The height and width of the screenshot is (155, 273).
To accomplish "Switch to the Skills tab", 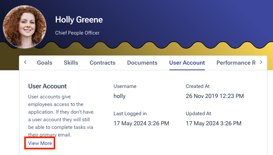I will click(71, 63).
